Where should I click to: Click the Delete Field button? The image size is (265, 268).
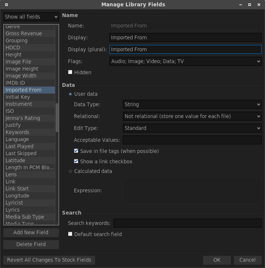click(x=31, y=244)
